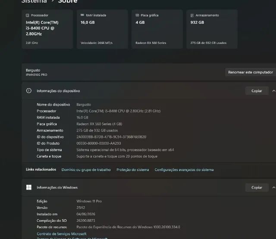Screen dimensions: 276x239
Task: Open Configurações avançadas do sistema link
Action: click(184, 170)
